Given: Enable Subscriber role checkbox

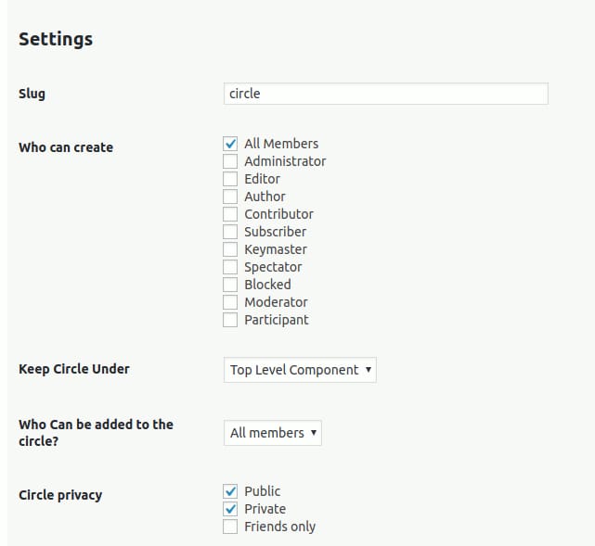Looking at the screenshot, I should click(231, 232).
